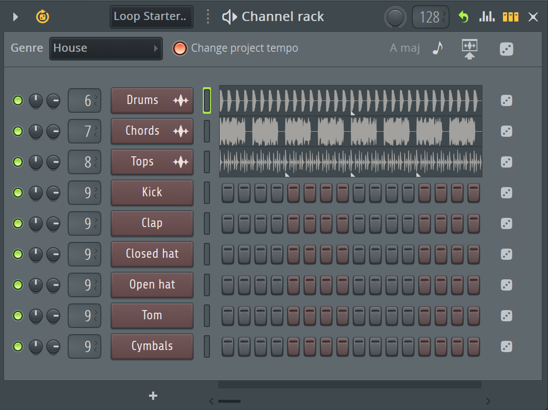This screenshot has width=548, height=410.
Task: Randomize Closed hat with its dice icon
Action: [x=507, y=254]
